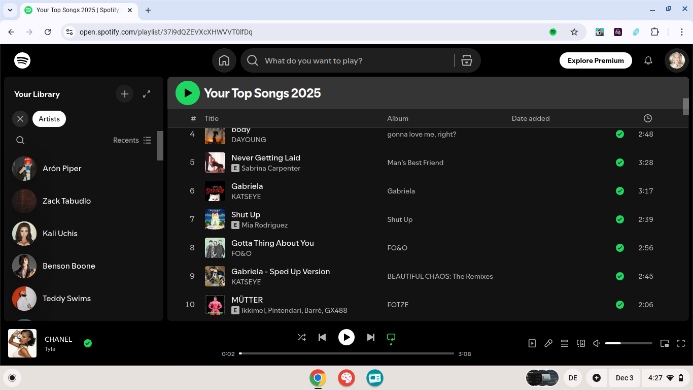Click the Spotify logo icon

[x=22, y=60]
